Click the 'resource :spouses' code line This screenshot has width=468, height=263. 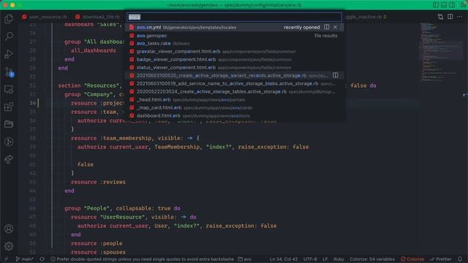click(98, 252)
